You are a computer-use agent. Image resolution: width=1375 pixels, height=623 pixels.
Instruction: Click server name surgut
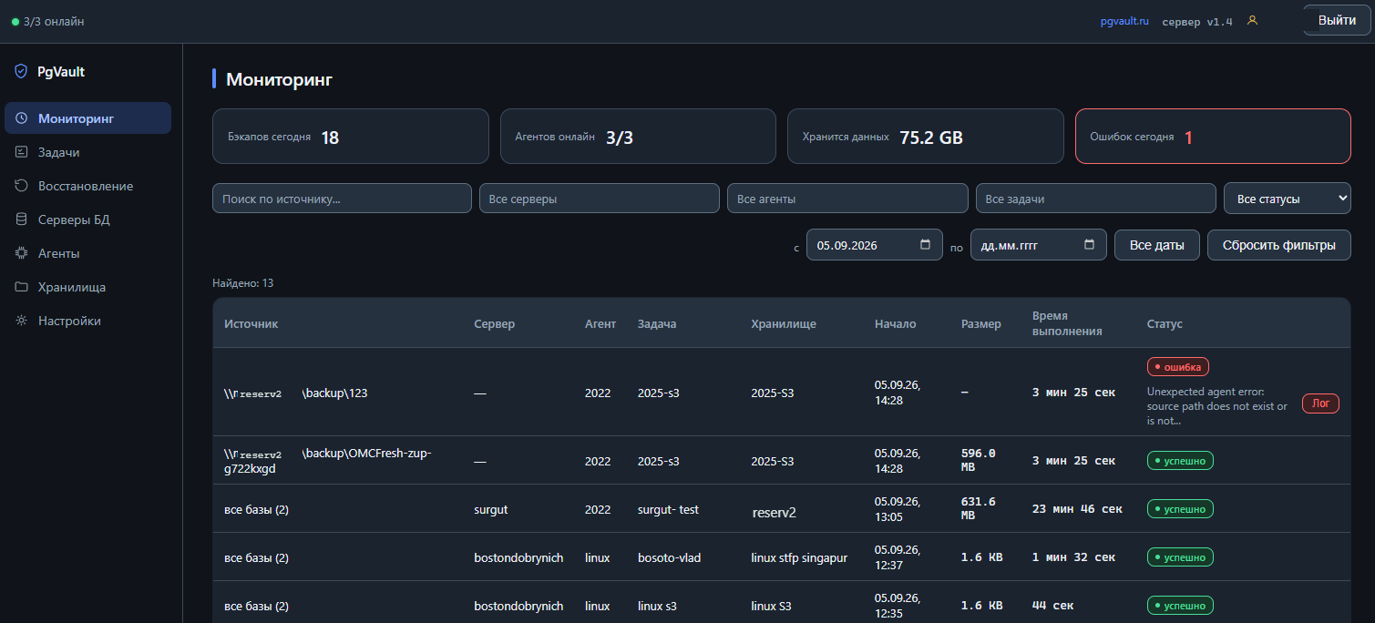point(491,509)
